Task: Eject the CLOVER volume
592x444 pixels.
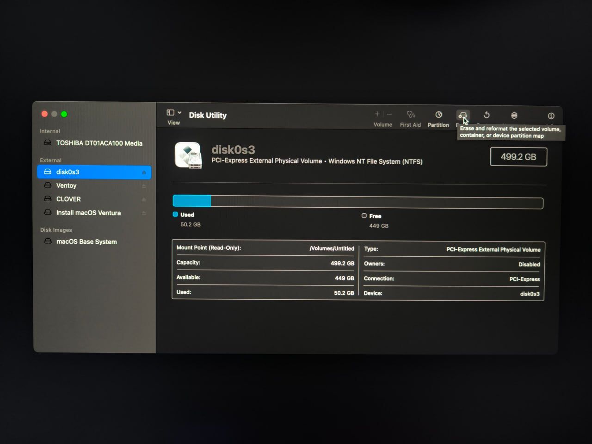Action: point(144,200)
